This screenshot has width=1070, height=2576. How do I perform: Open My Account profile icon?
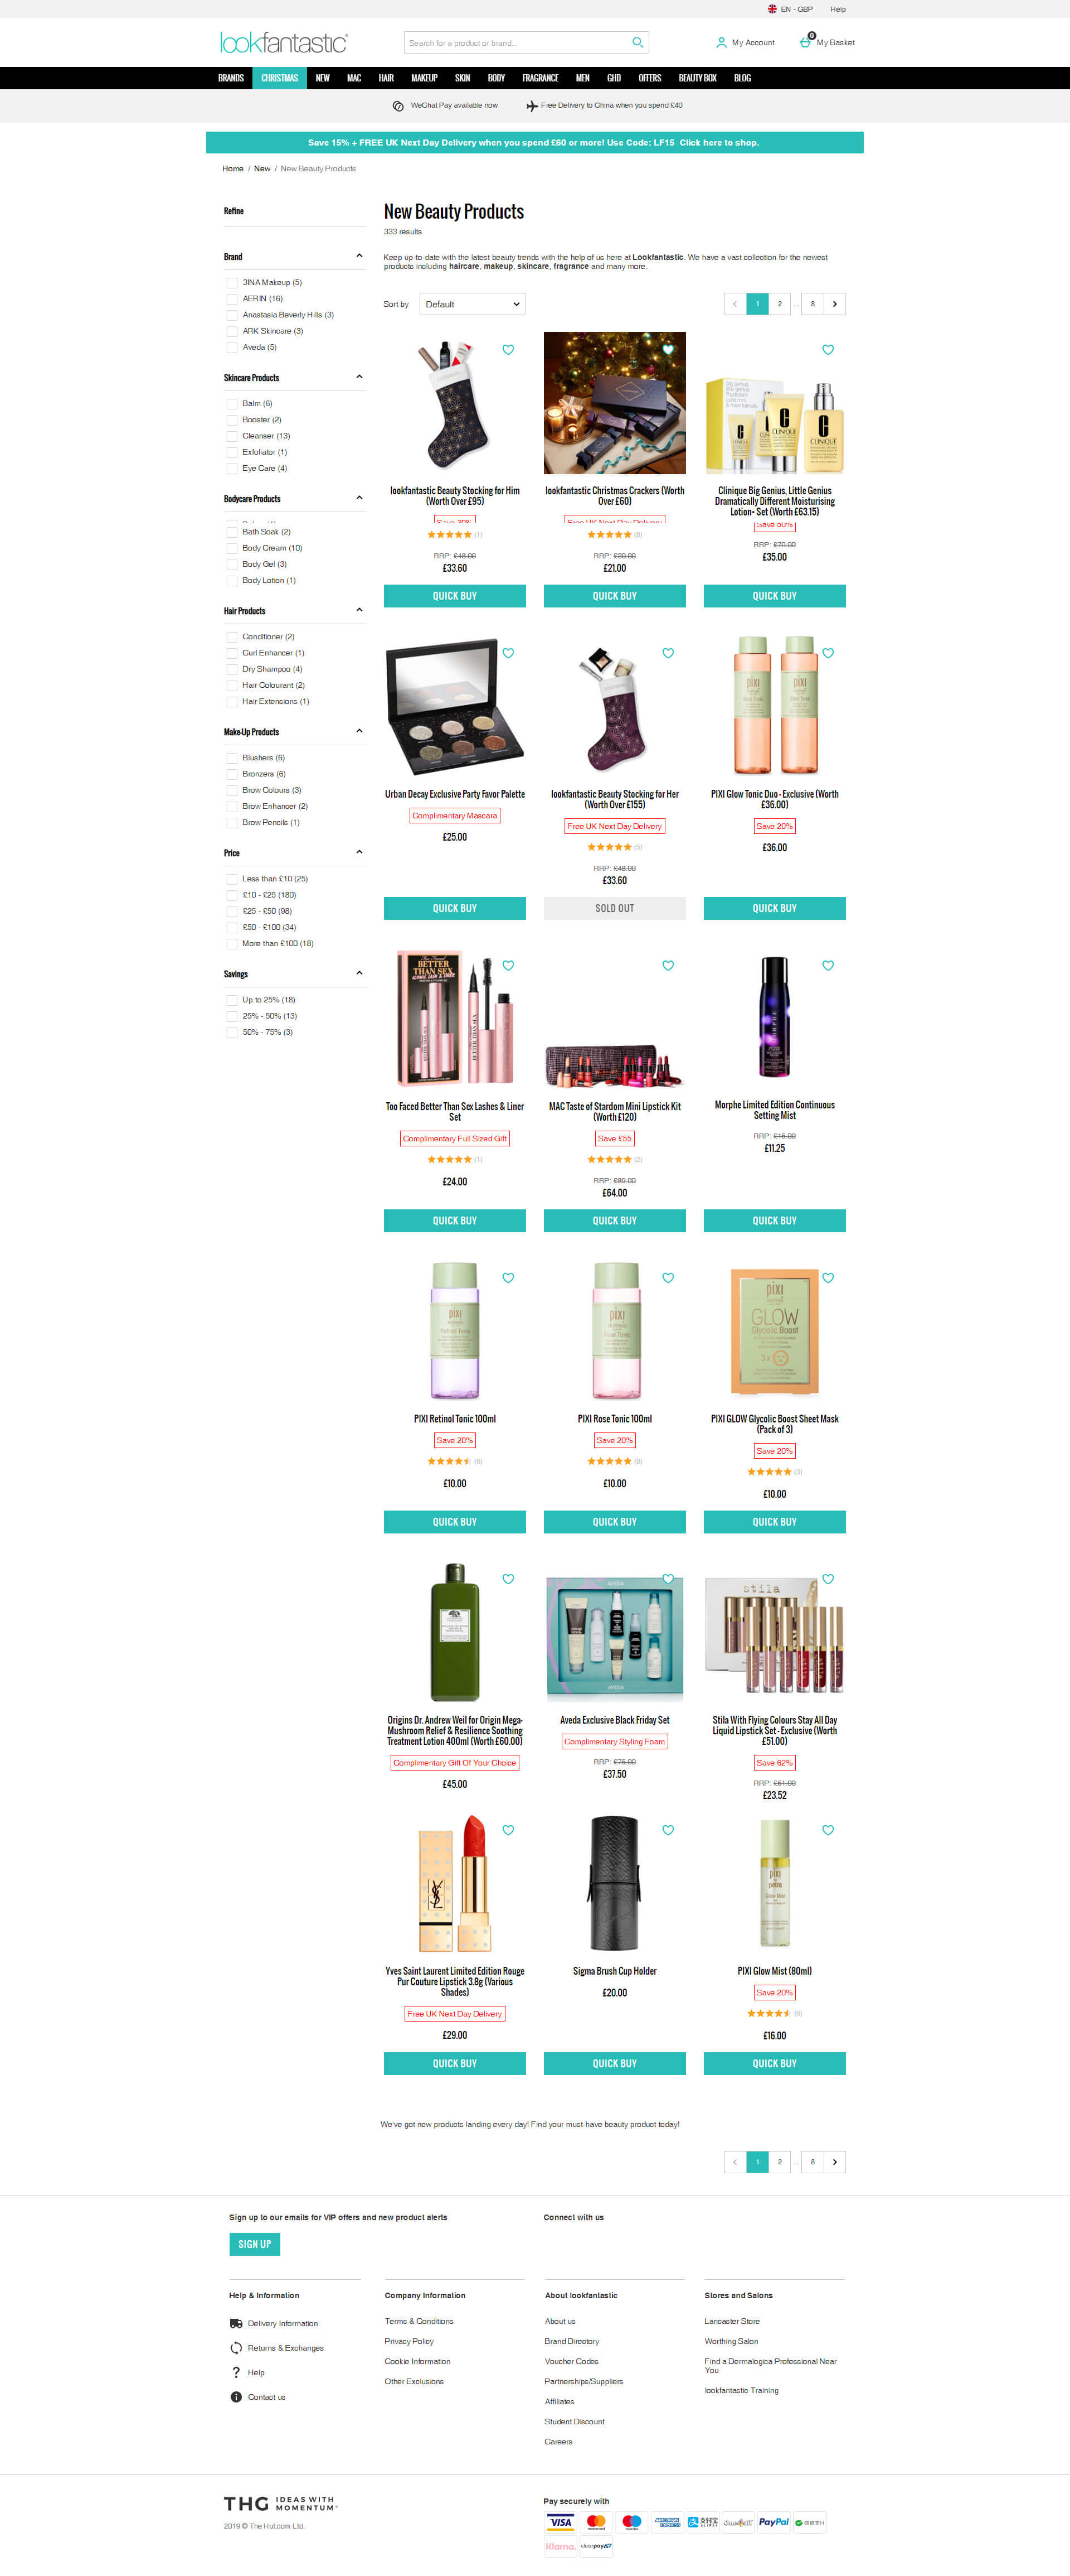click(721, 43)
